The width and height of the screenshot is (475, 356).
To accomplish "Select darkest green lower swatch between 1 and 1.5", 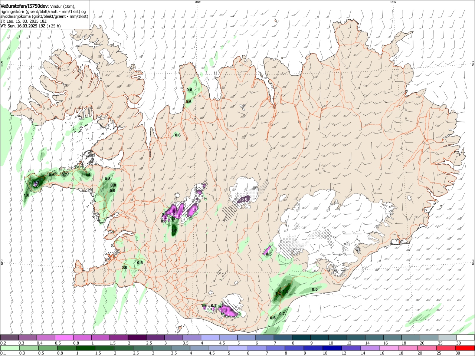I will click(x=86, y=348).
